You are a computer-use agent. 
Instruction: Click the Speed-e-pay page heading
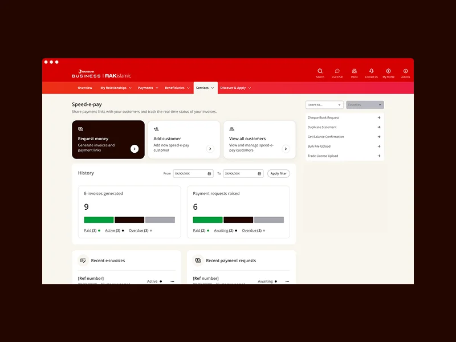click(87, 104)
